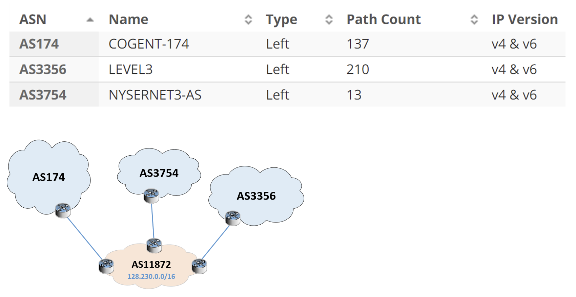The image size is (576, 297).
Task: Open the AS174 link in table
Action: tap(39, 44)
